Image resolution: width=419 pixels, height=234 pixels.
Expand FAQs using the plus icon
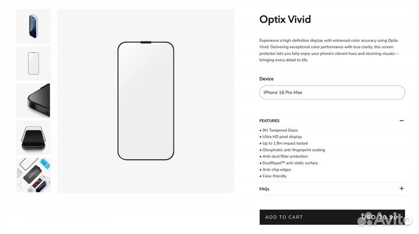click(x=402, y=189)
